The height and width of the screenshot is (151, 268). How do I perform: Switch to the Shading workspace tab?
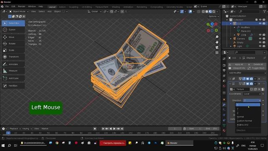click(116, 7)
